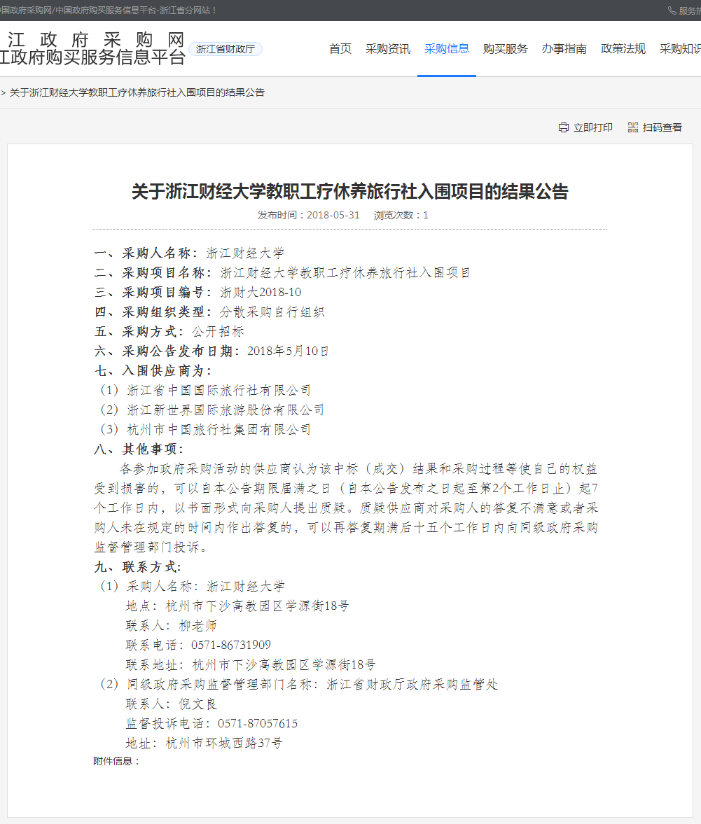Screen dimensions: 701x824
Task: Open the 购买服务 tab
Action: (506, 49)
